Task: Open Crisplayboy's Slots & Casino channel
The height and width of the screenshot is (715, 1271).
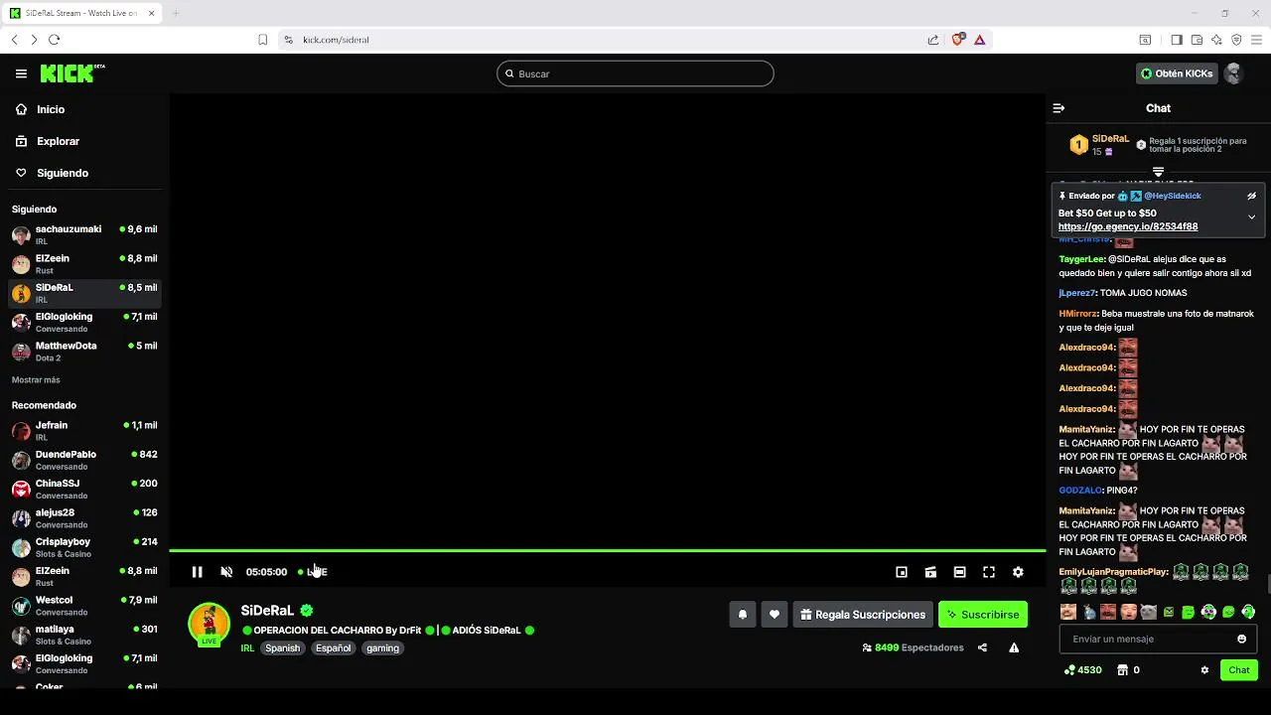Action: point(84,547)
